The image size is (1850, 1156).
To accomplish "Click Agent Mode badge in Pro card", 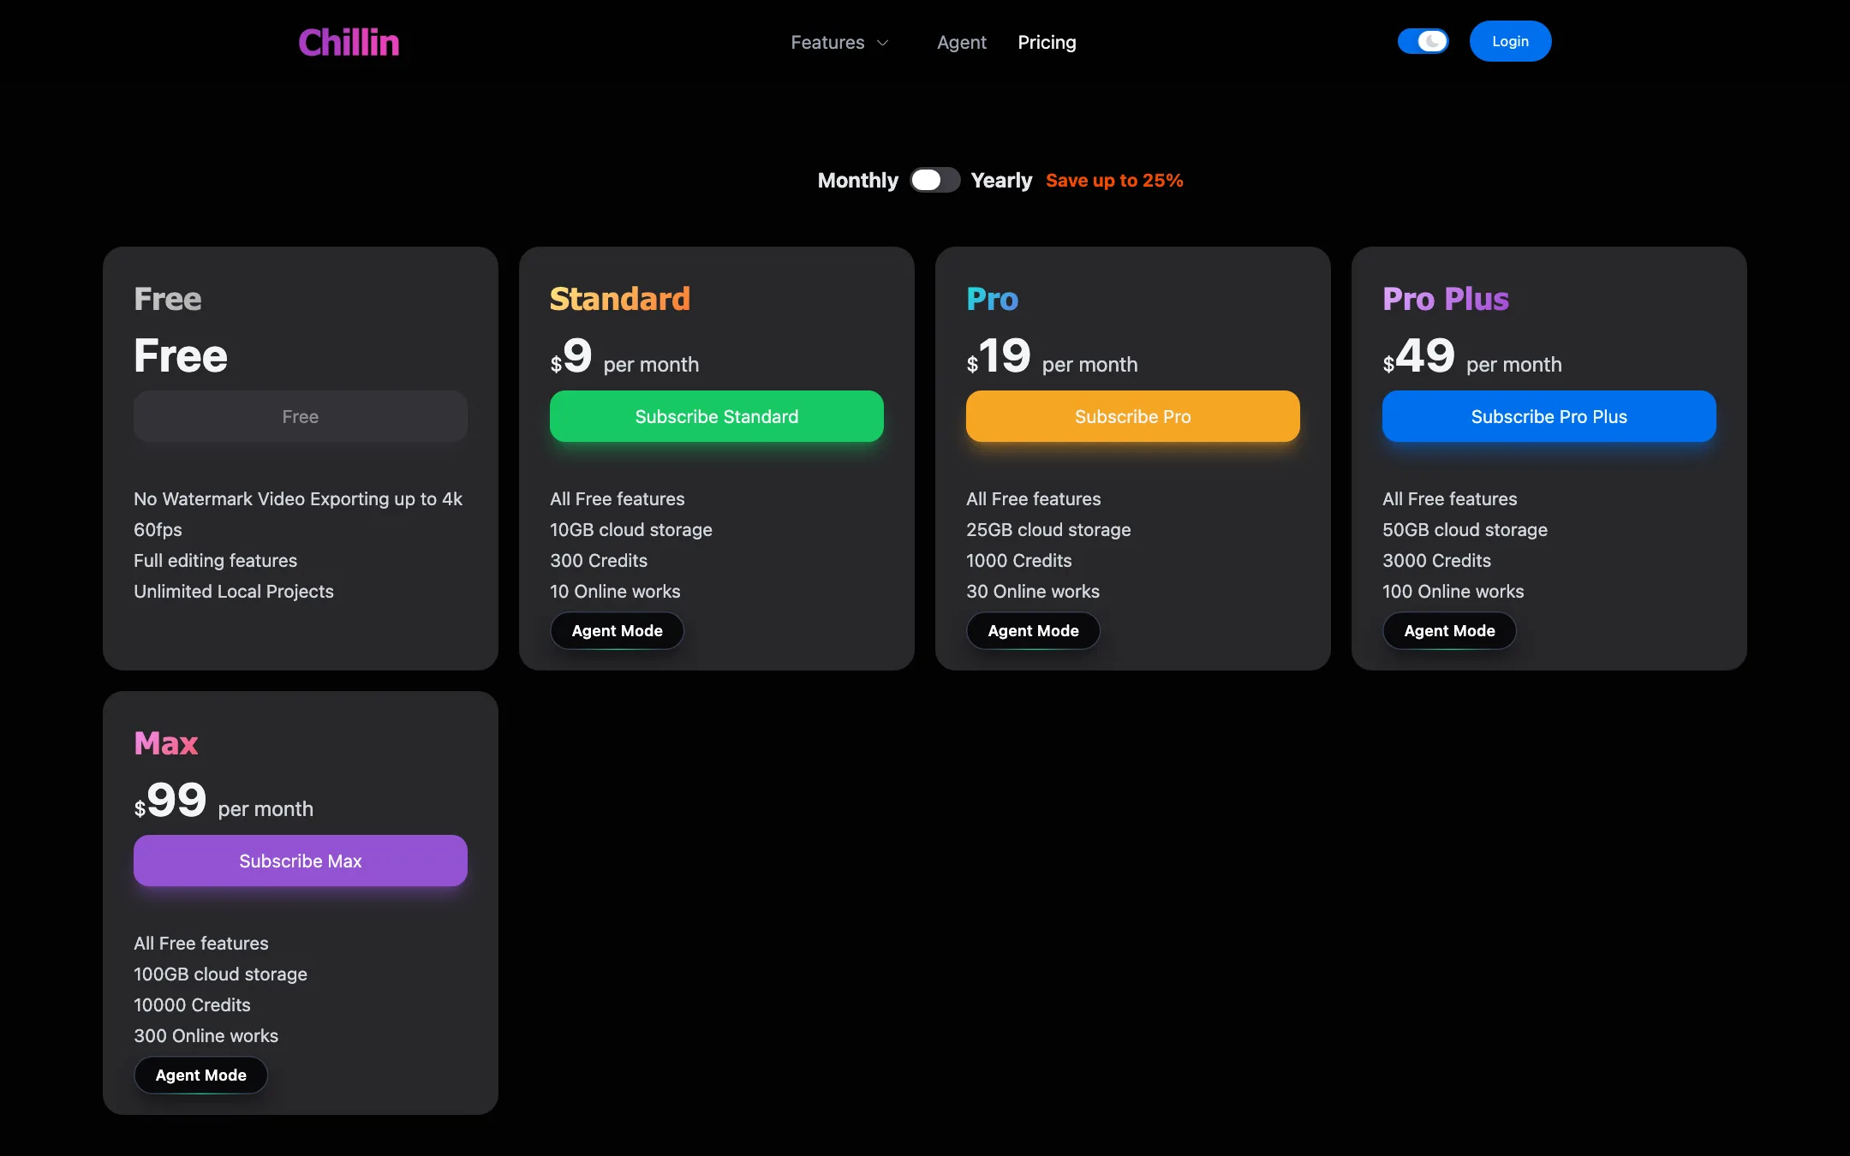I will pos(1033,630).
